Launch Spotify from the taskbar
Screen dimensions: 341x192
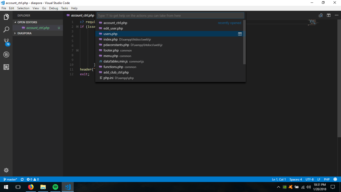tap(55, 187)
